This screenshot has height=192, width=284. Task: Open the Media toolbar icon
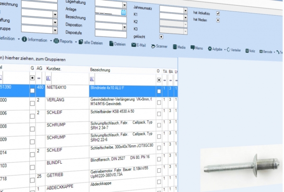pos(178,47)
